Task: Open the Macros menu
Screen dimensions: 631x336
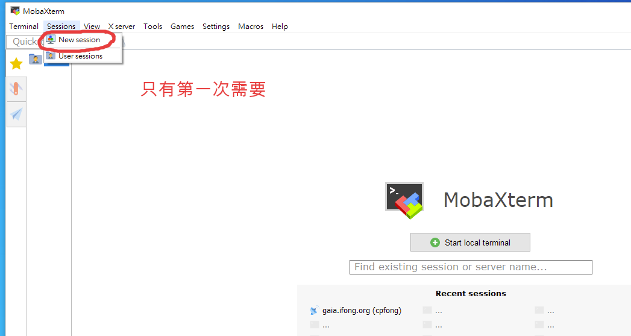Action: [x=251, y=27]
